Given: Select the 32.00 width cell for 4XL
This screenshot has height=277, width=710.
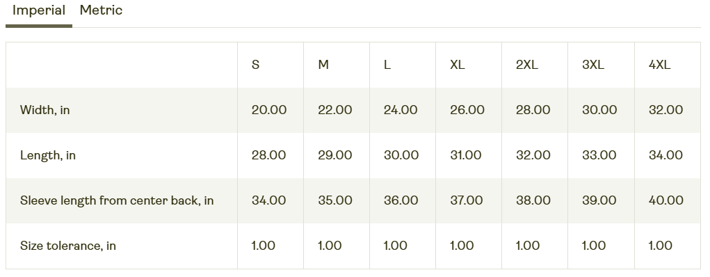Looking at the screenshot, I should click(666, 110).
